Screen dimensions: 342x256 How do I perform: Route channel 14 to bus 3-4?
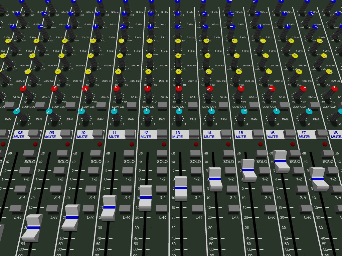pos(232,189)
